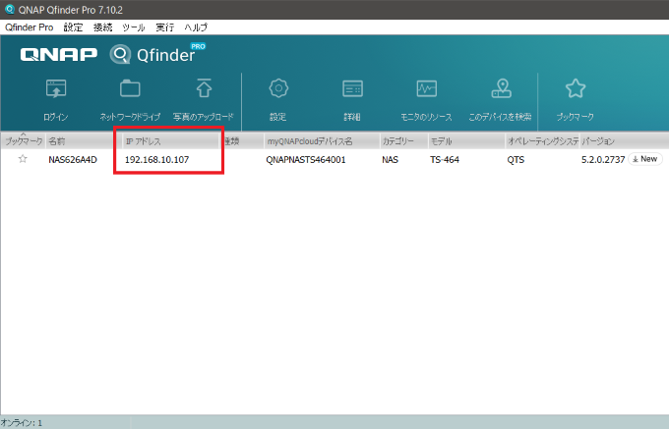The image size is (669, 429).
Task: Click the QTS operating system cell
Action: click(x=516, y=160)
